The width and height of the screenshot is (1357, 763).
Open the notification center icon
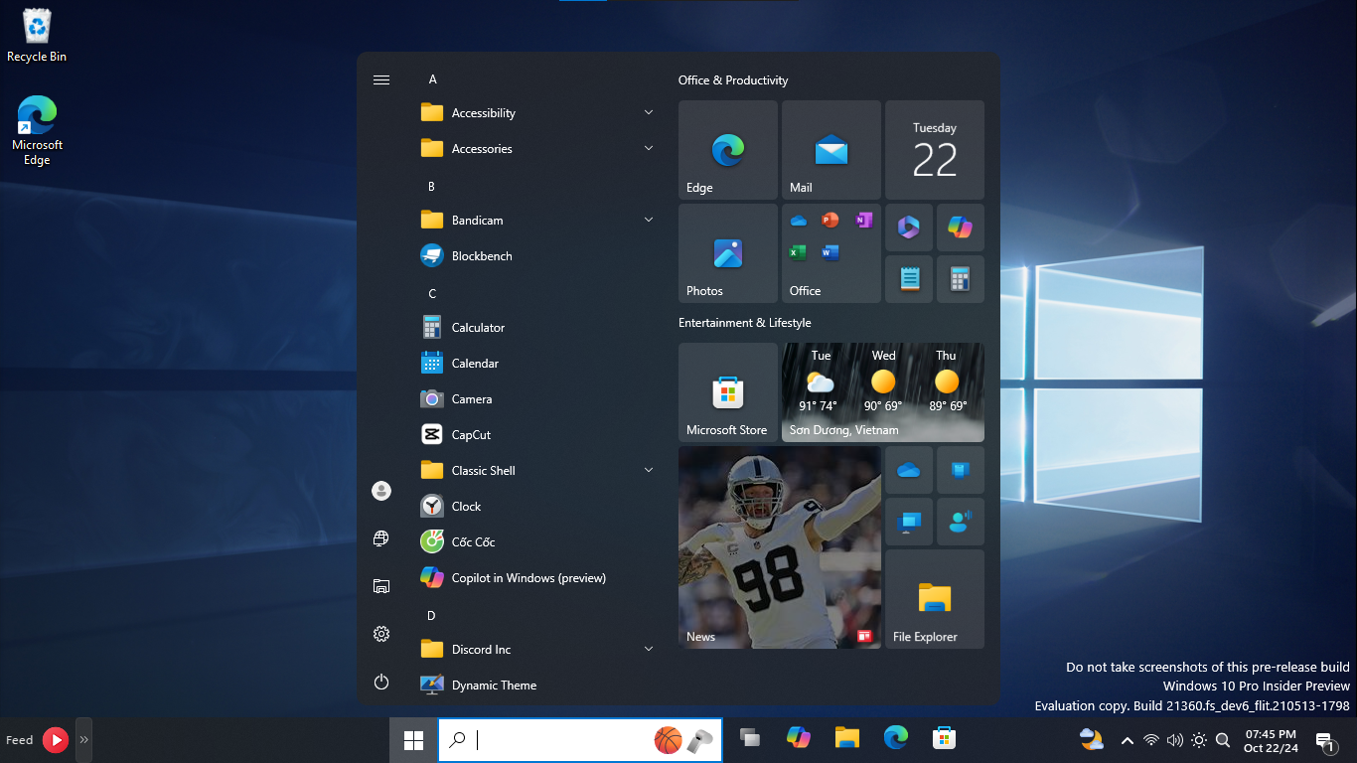(x=1325, y=741)
